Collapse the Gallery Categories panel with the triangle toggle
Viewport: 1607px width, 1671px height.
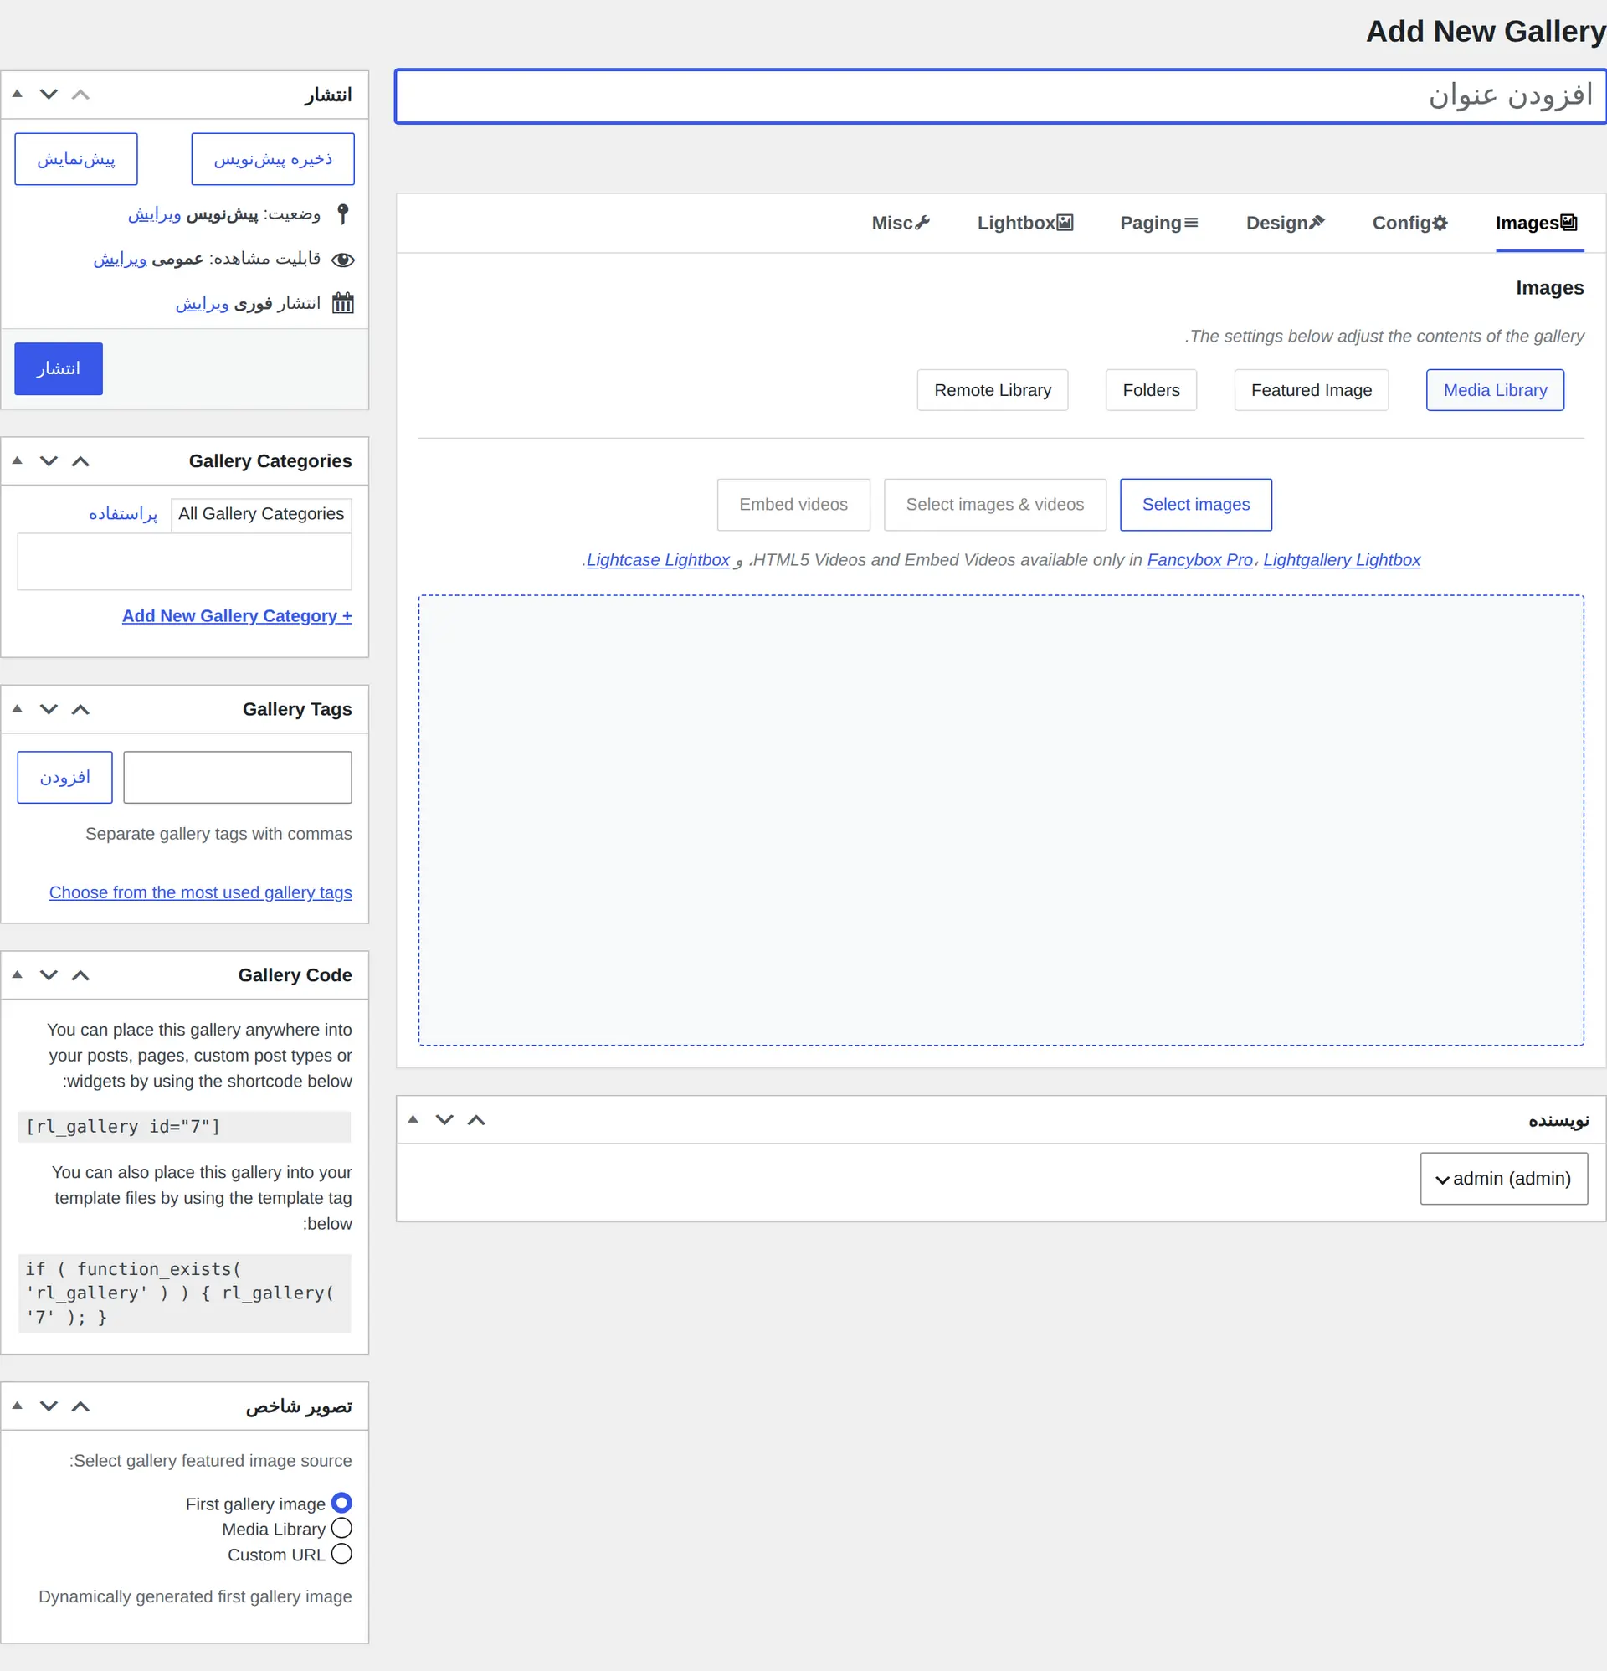pos(17,460)
